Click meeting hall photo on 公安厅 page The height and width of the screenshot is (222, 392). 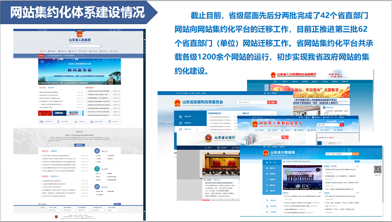(x=221, y=165)
